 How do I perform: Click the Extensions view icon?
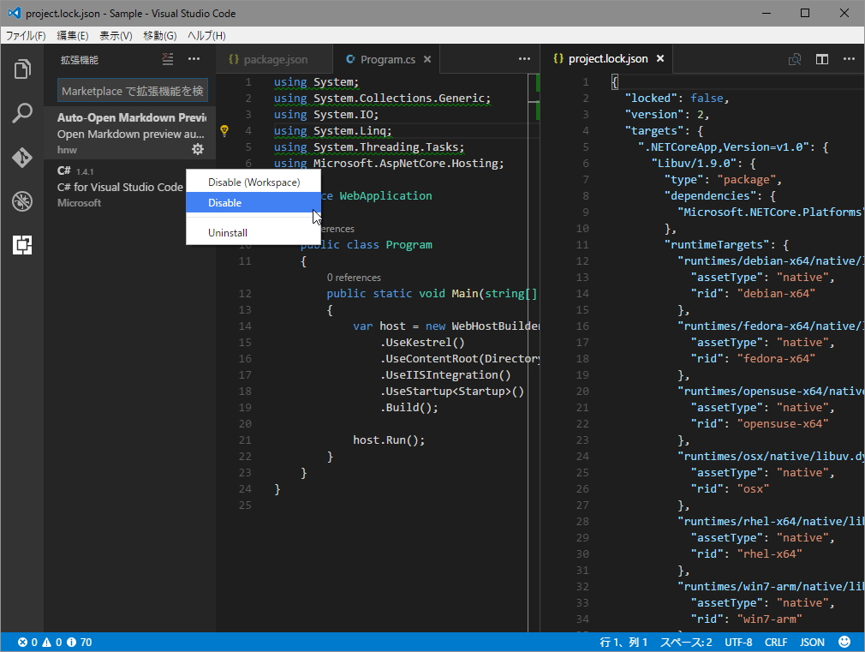point(22,246)
